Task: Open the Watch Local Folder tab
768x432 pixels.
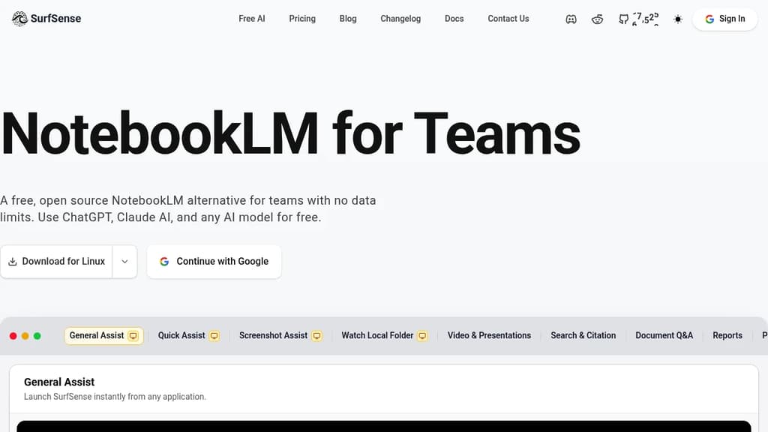Action: pyautogui.click(x=385, y=335)
